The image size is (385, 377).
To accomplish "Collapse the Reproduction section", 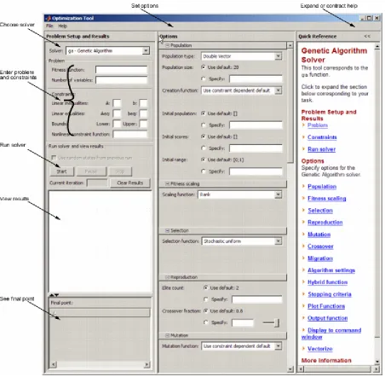I will coord(167,277).
